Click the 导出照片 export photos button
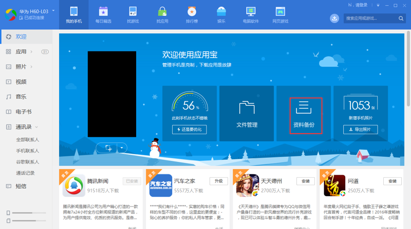The height and width of the screenshot is (229, 411). [361, 130]
